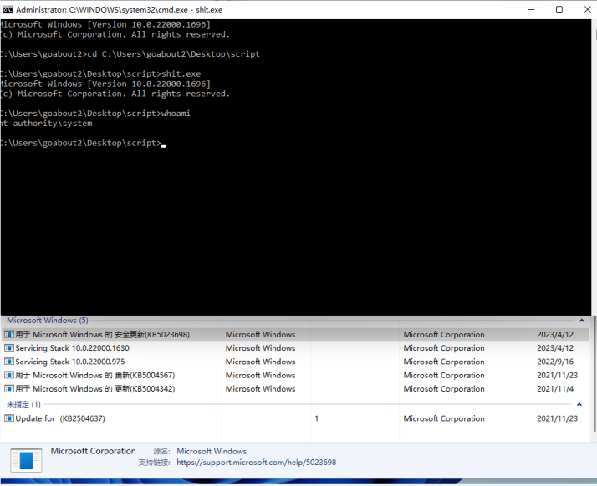Click 源名 Microsoft Windows value in details pane

pos(212,452)
